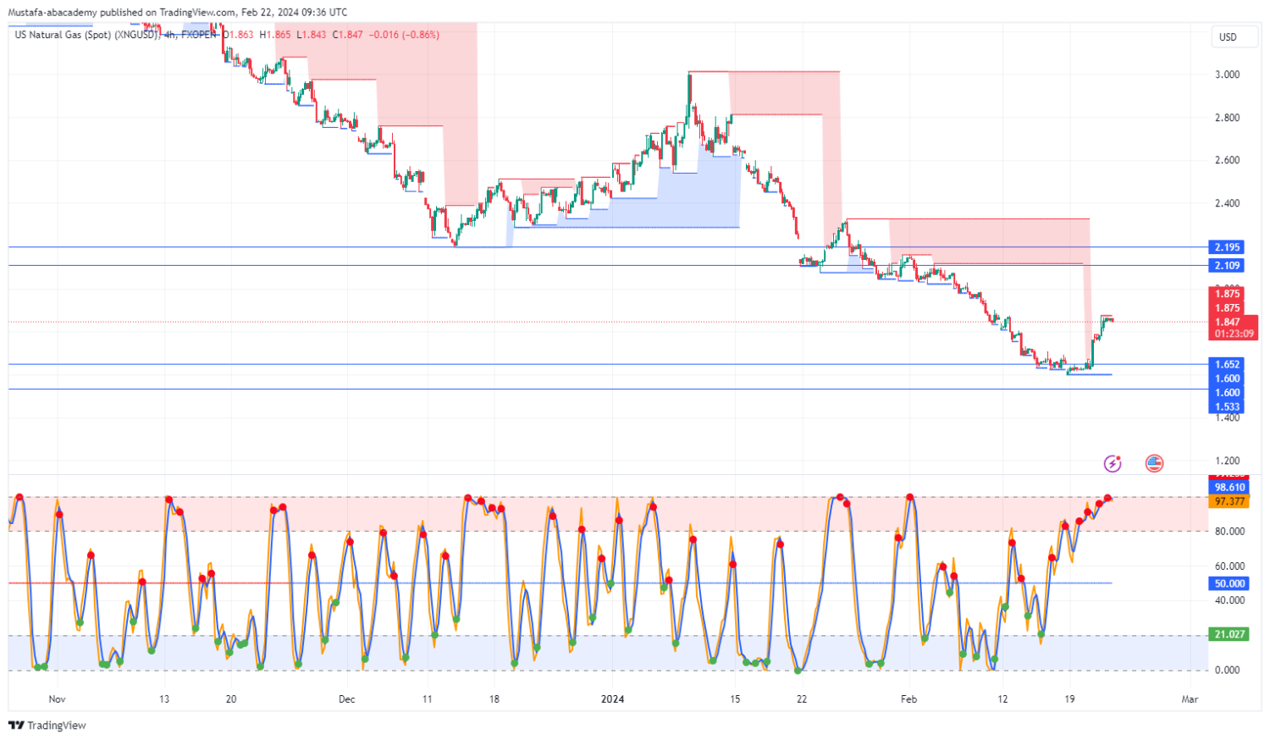Click the US Natural Gas (Spot) symbol title
This screenshot has width=1270, height=740.
(x=86, y=35)
